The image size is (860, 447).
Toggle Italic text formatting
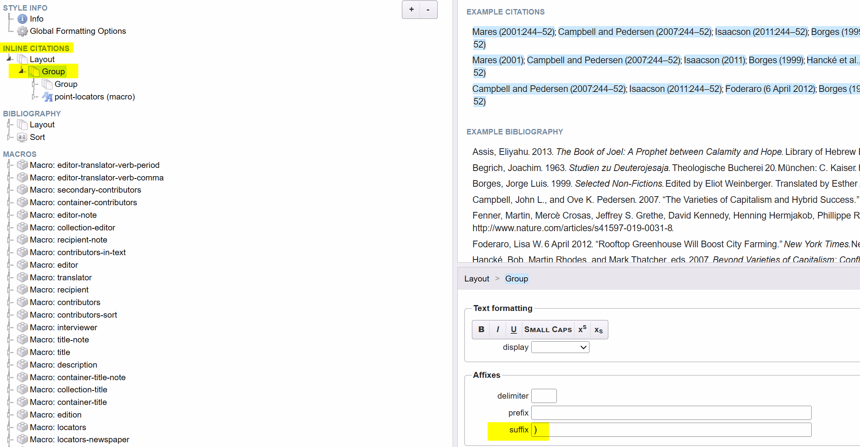[x=497, y=329]
